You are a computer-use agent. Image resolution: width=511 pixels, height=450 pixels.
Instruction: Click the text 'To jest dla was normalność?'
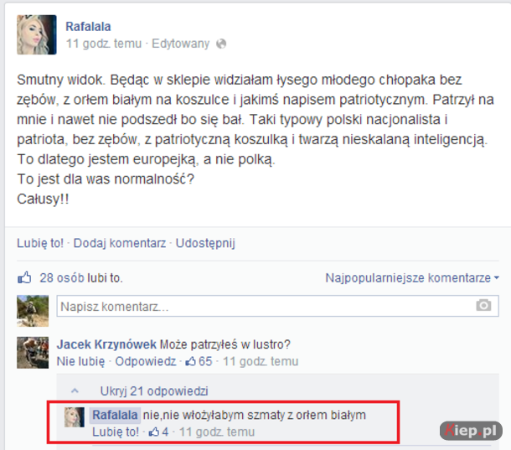pos(106,179)
